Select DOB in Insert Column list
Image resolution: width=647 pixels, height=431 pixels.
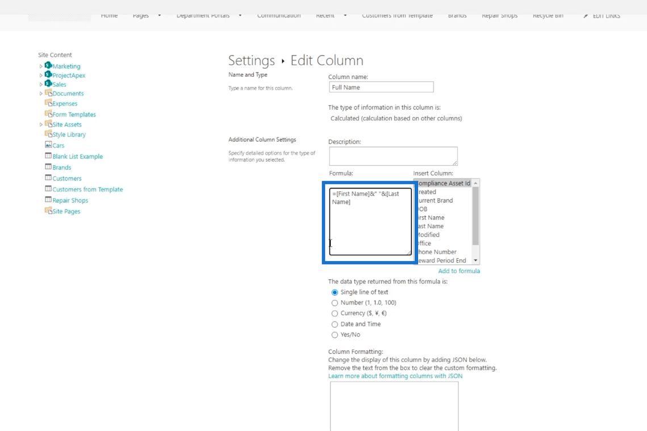pyautogui.click(x=444, y=210)
